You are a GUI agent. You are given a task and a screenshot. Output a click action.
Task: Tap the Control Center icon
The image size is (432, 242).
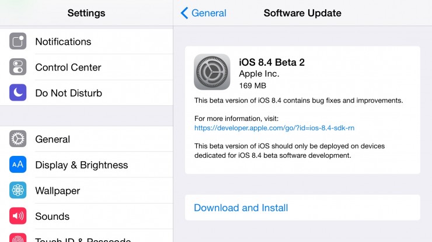click(x=18, y=67)
